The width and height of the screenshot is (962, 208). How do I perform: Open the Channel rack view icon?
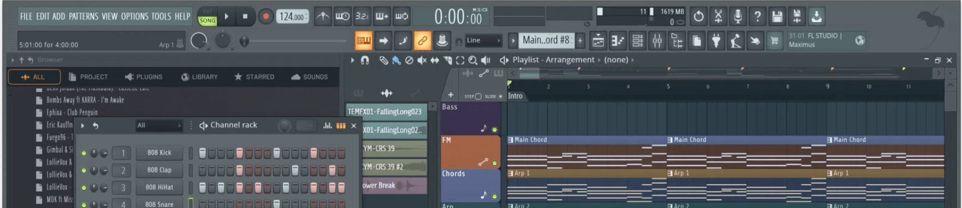(637, 40)
